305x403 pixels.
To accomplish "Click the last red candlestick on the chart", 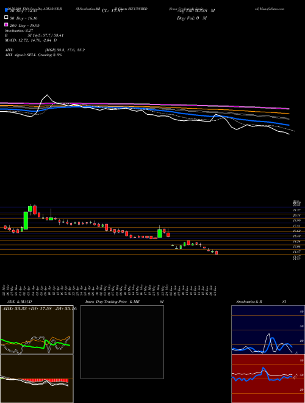I will [x=217, y=253].
